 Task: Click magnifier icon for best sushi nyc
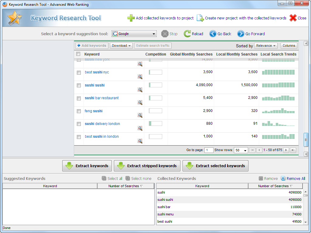point(140,77)
